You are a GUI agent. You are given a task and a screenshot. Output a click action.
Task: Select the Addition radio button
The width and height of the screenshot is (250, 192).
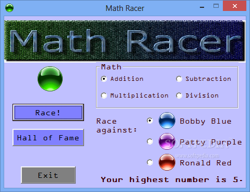pyautogui.click(x=104, y=79)
